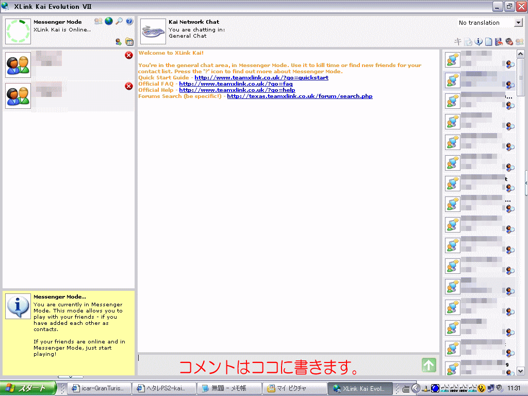Send message with the green up arrow button
The height and width of the screenshot is (396, 528).
tap(428, 365)
